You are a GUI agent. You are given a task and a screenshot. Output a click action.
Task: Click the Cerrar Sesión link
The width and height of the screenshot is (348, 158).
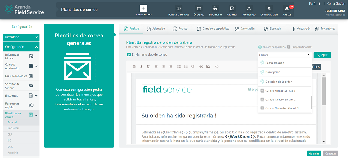pyautogui.click(x=336, y=4)
